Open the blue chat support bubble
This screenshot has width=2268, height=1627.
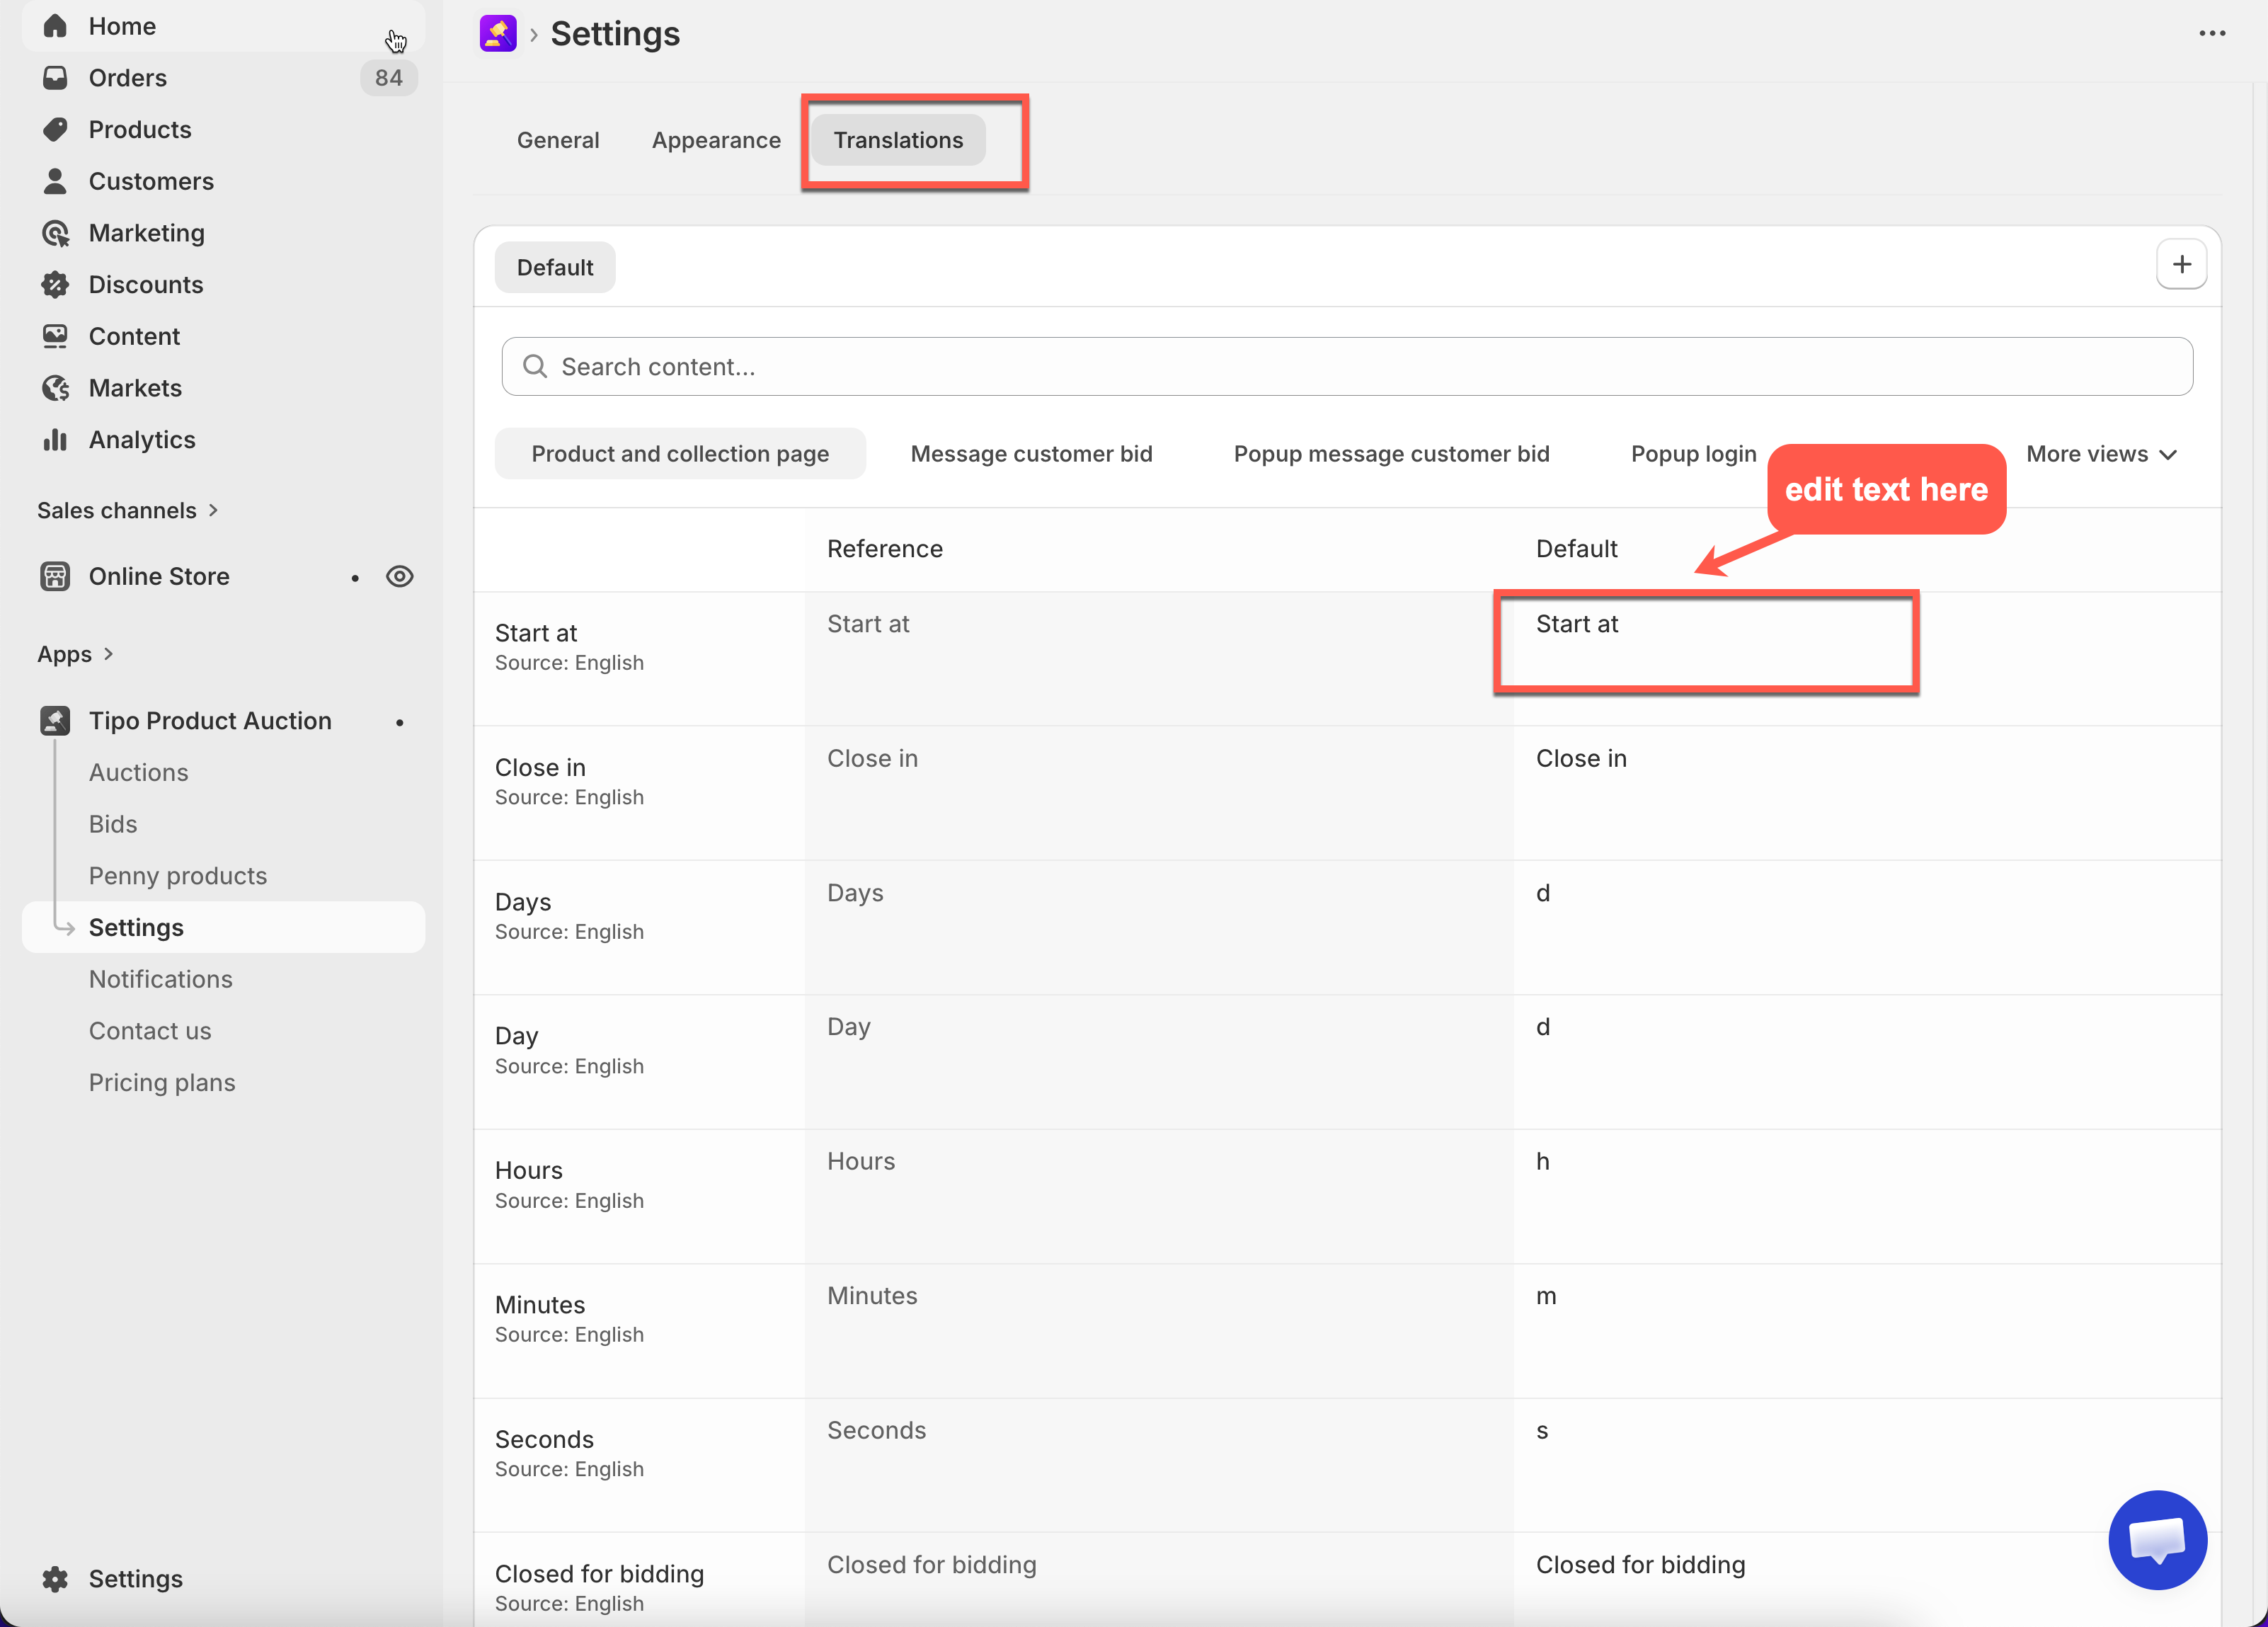click(2157, 1539)
